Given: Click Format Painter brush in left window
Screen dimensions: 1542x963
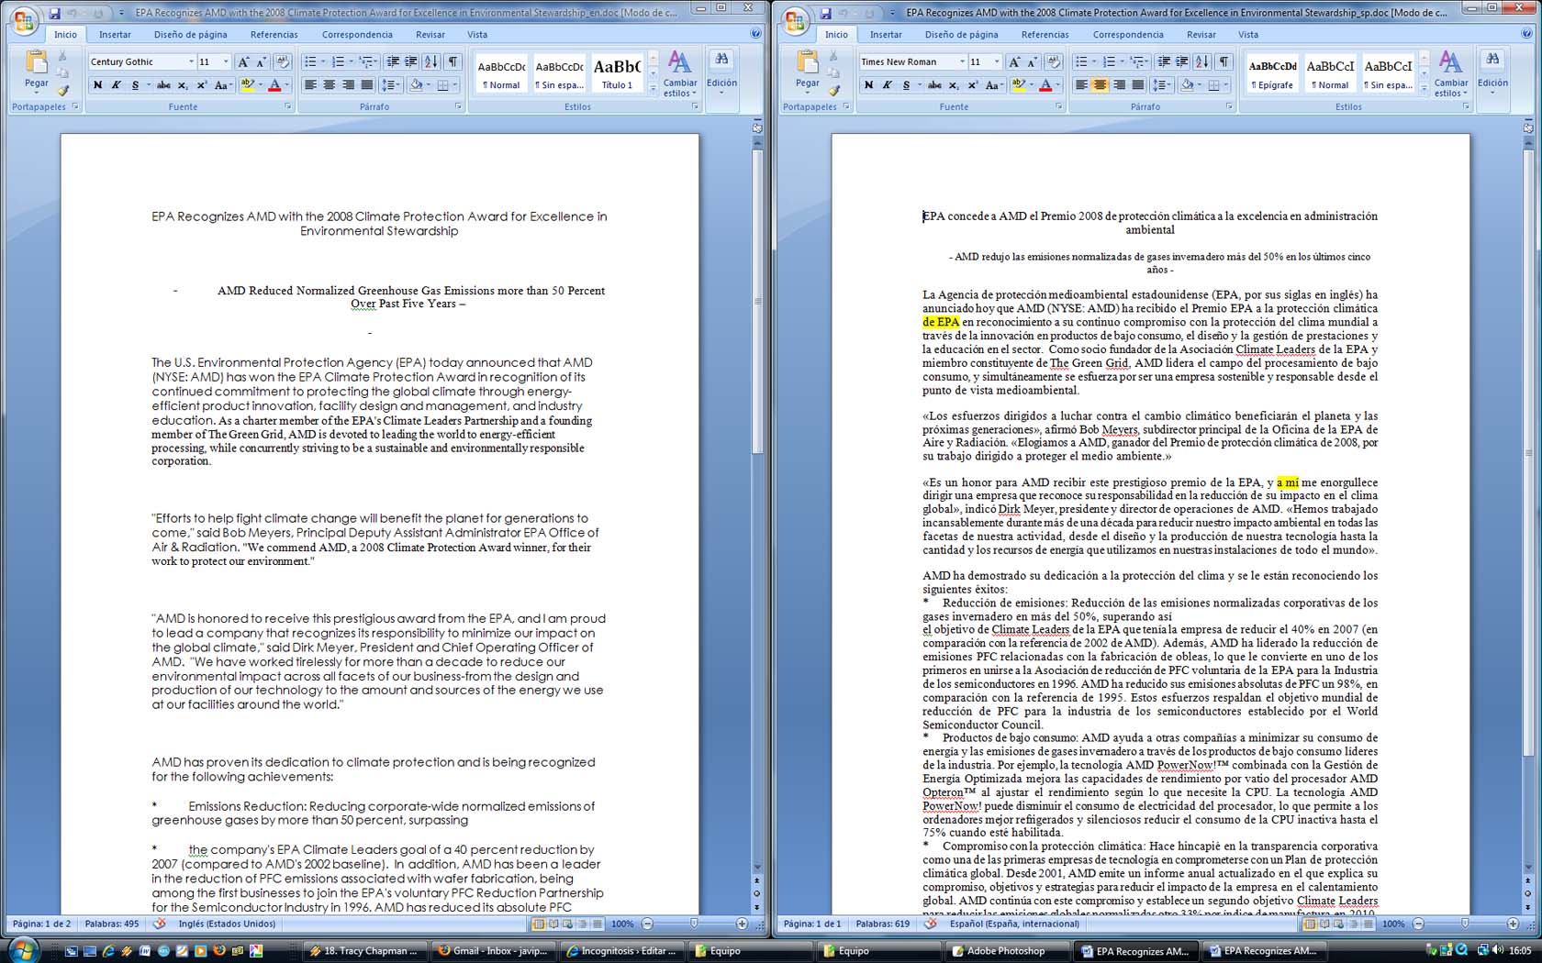Looking at the screenshot, I should [x=62, y=91].
